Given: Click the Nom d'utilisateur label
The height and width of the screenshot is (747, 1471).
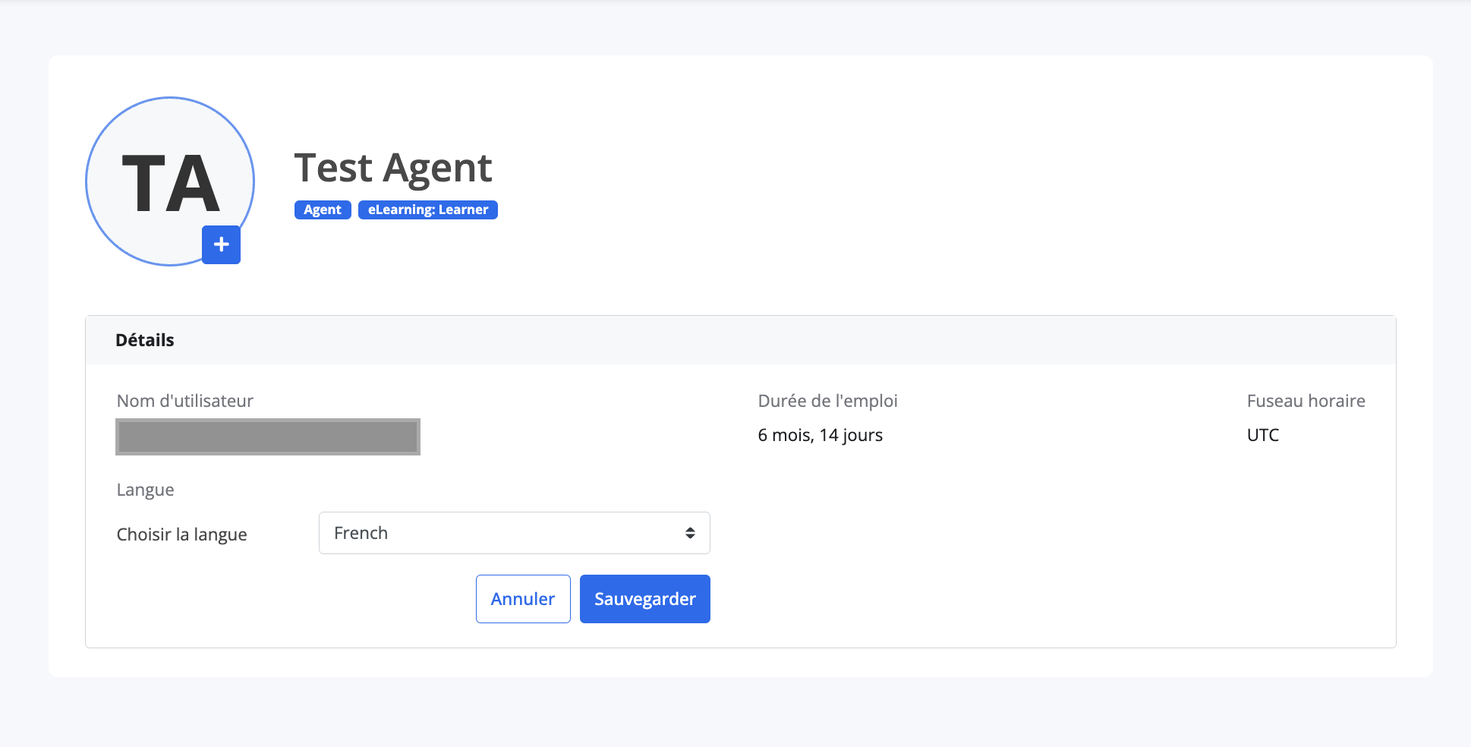Looking at the screenshot, I should [x=185, y=401].
